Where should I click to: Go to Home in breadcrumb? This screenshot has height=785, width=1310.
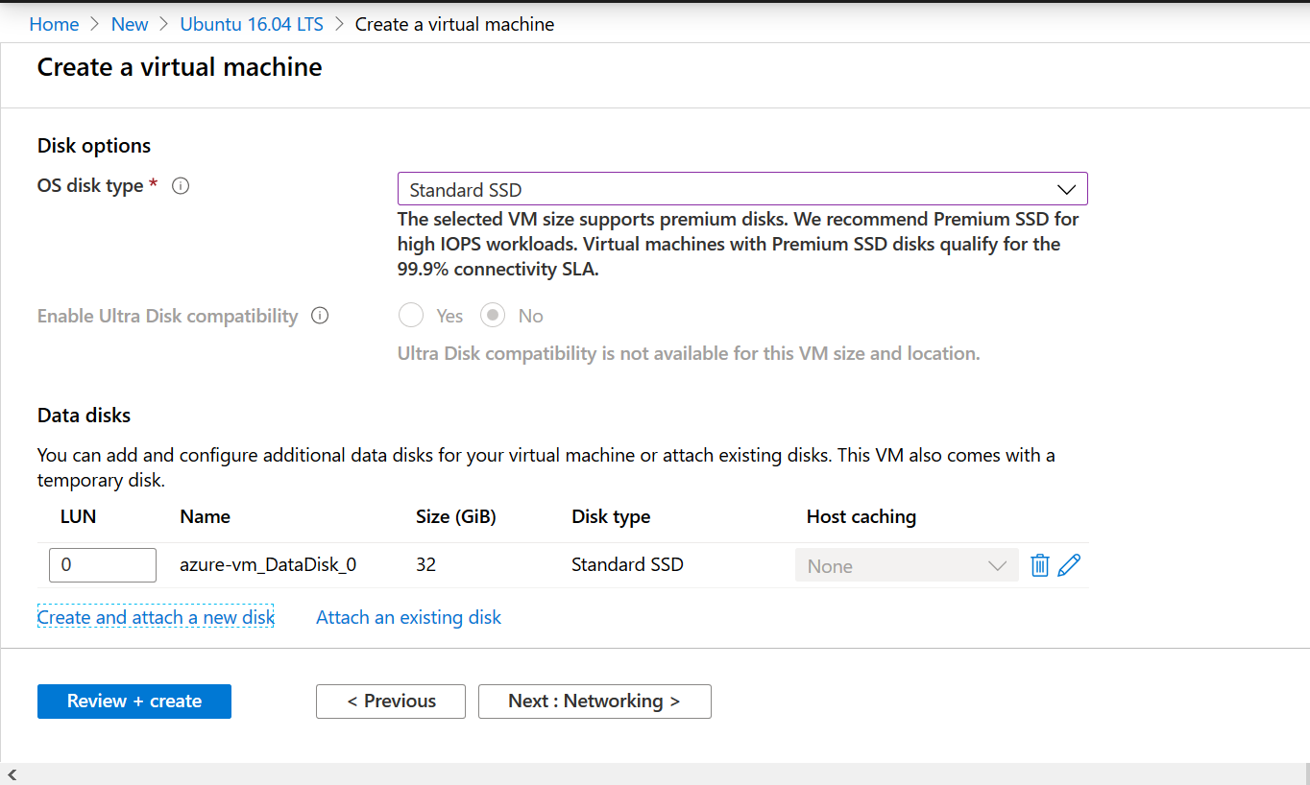54,24
